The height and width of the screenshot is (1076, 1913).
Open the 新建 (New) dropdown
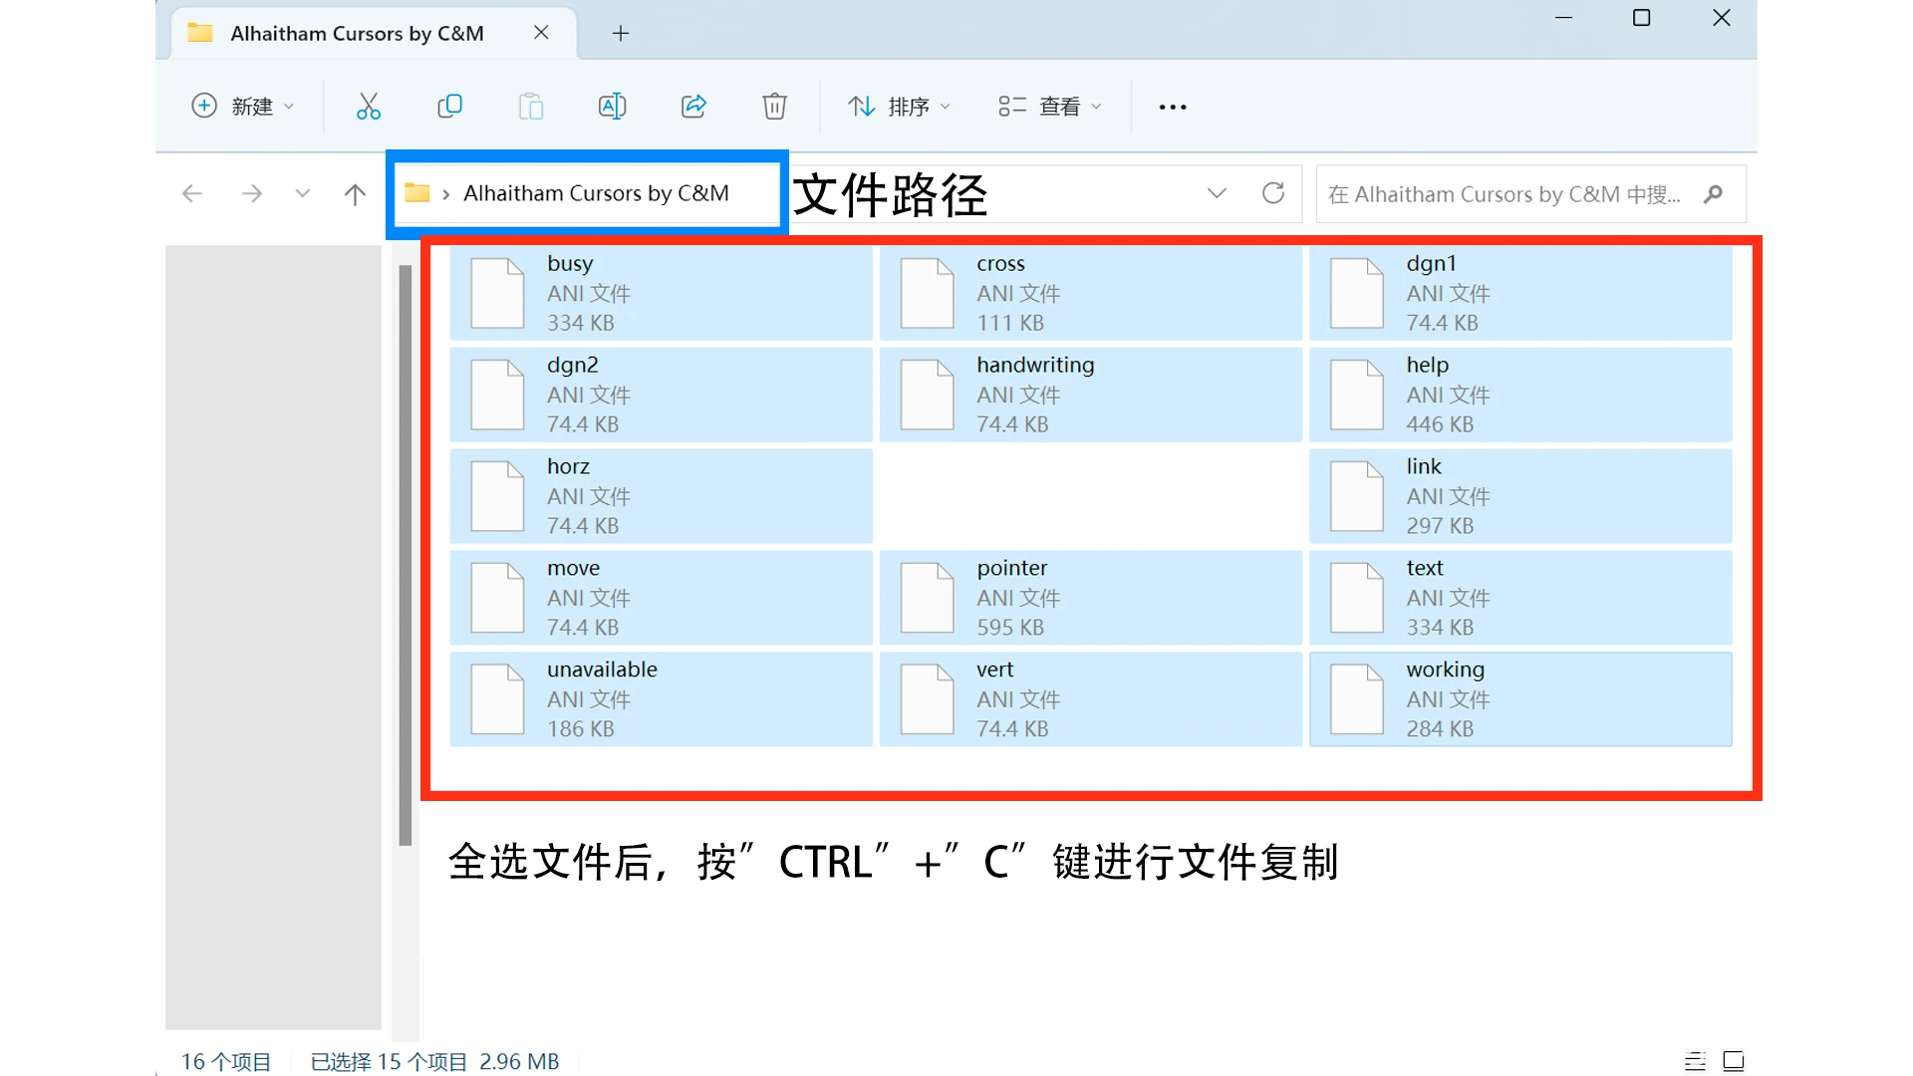coord(243,107)
